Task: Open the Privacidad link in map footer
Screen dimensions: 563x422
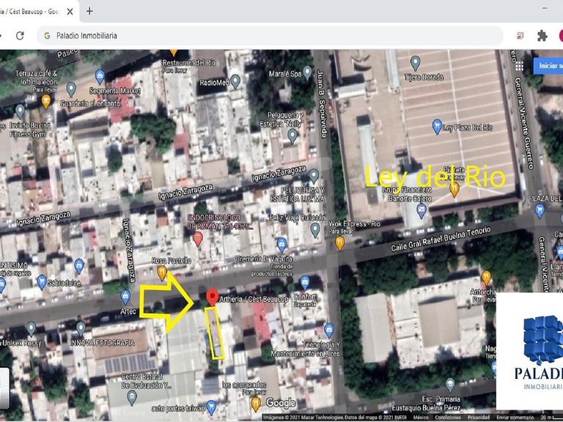Action: [478, 418]
